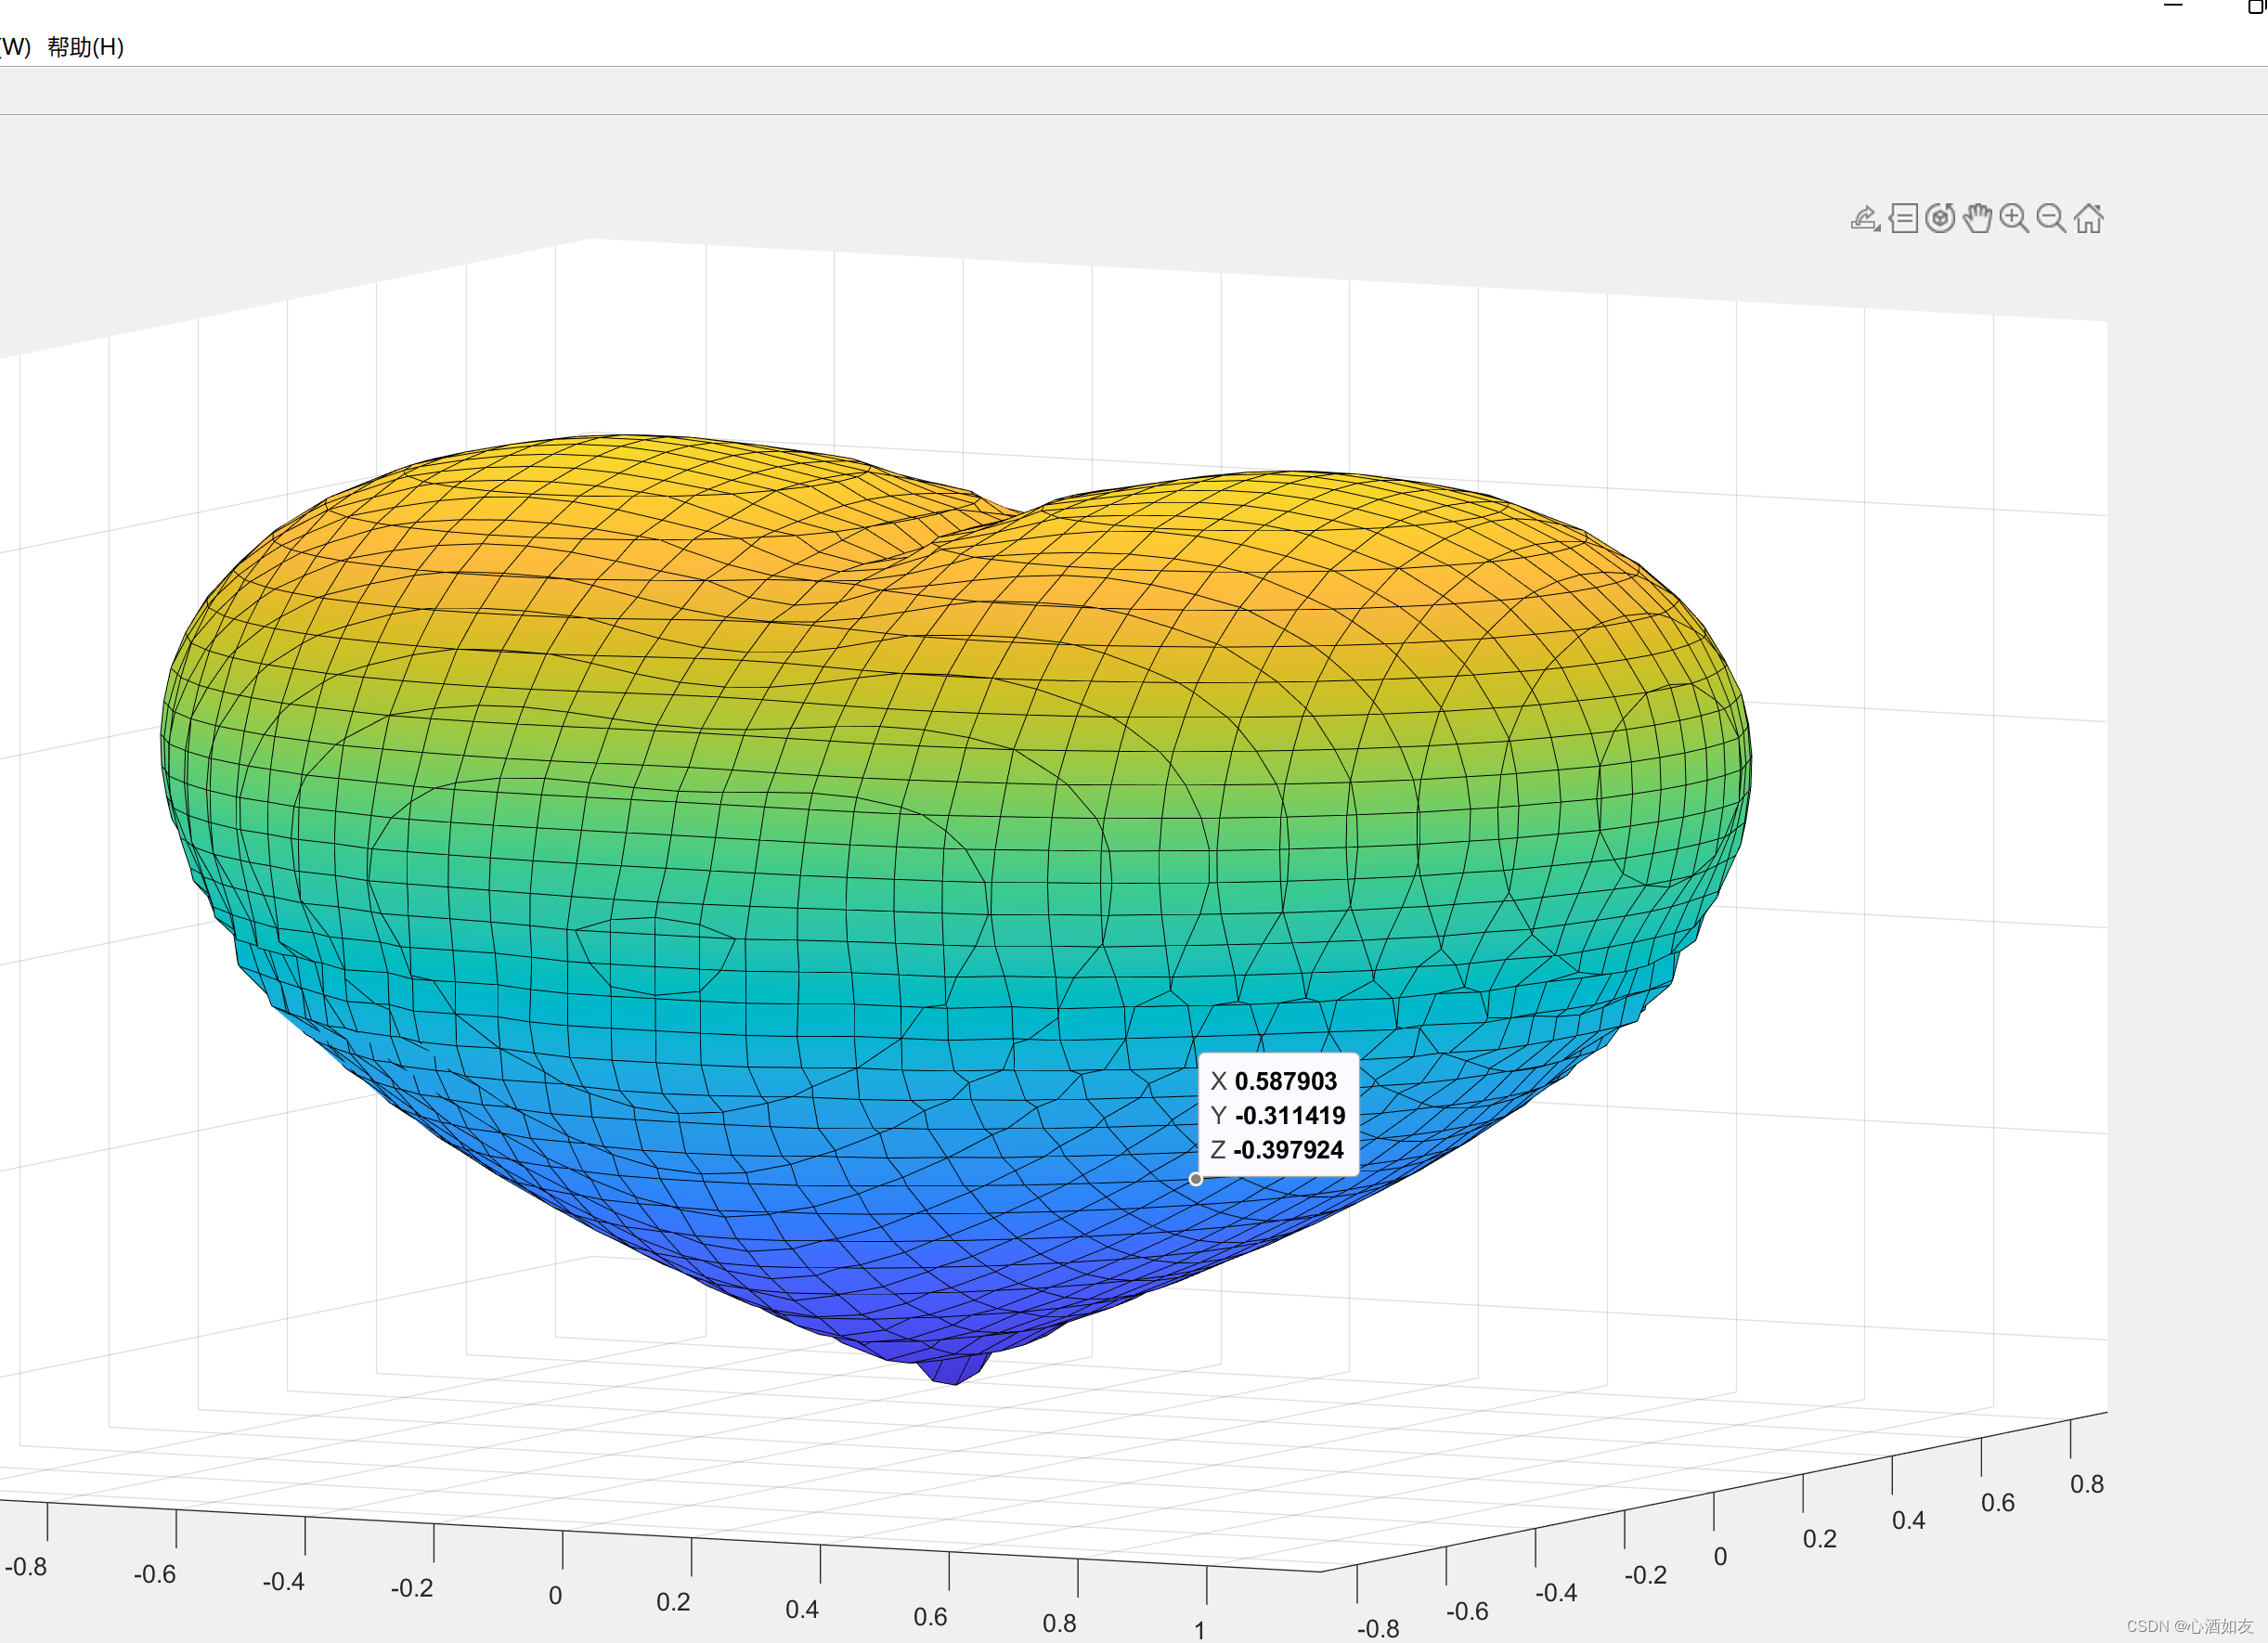Restore view with the Home icon
This screenshot has width=2268, height=1643.
[x=2088, y=218]
